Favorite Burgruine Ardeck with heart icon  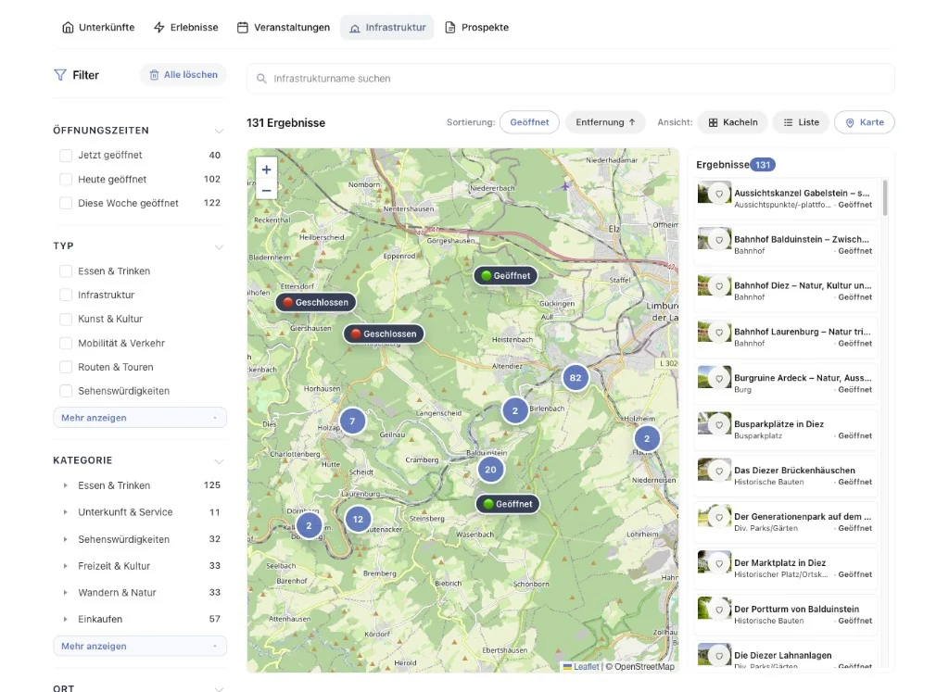click(719, 379)
